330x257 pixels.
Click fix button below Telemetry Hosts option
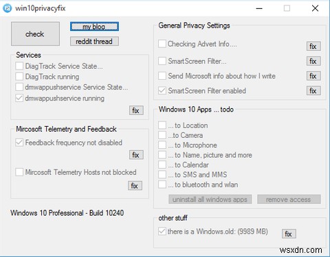point(135,185)
